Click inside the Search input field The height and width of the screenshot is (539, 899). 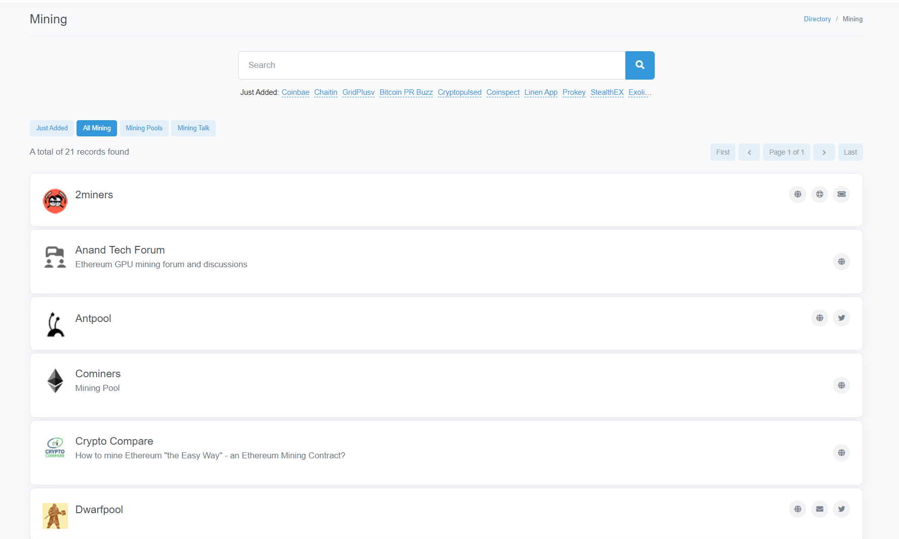(x=432, y=65)
